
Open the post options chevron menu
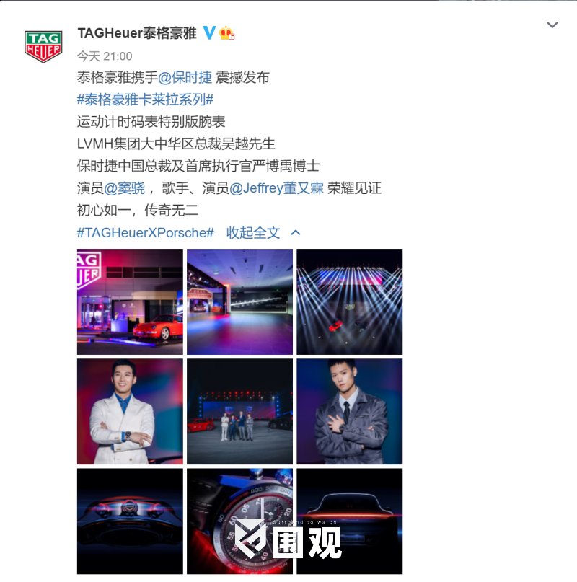pos(552,25)
